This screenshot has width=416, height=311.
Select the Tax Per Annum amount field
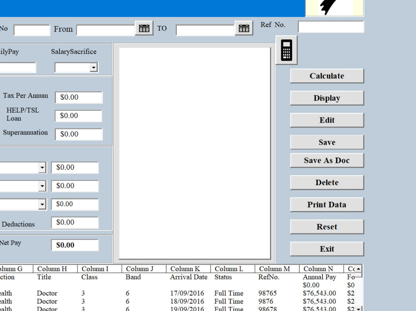(79, 97)
